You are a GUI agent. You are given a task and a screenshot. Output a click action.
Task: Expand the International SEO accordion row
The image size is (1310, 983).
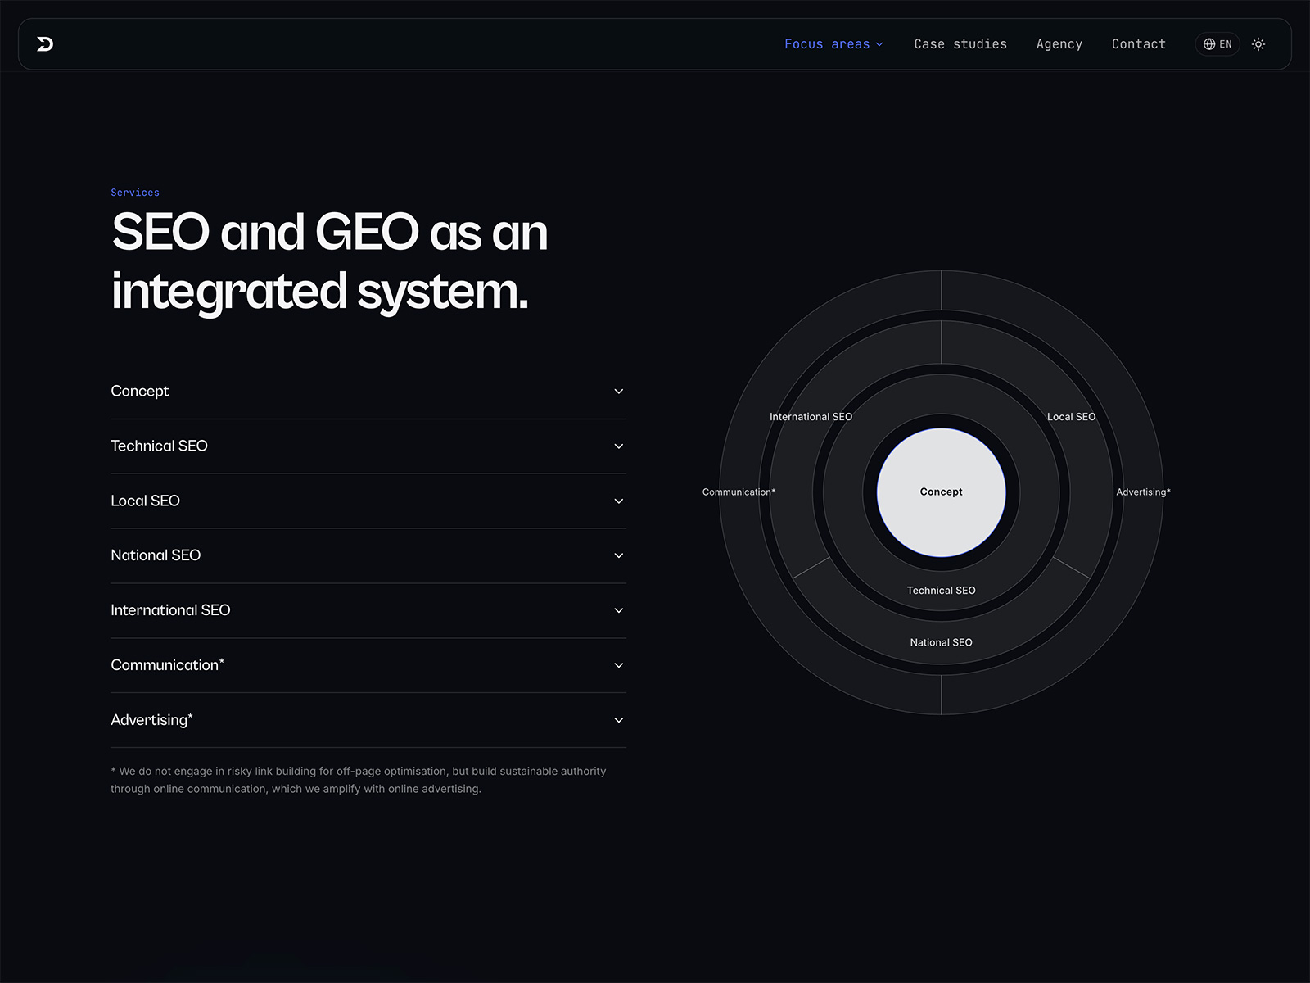point(368,610)
